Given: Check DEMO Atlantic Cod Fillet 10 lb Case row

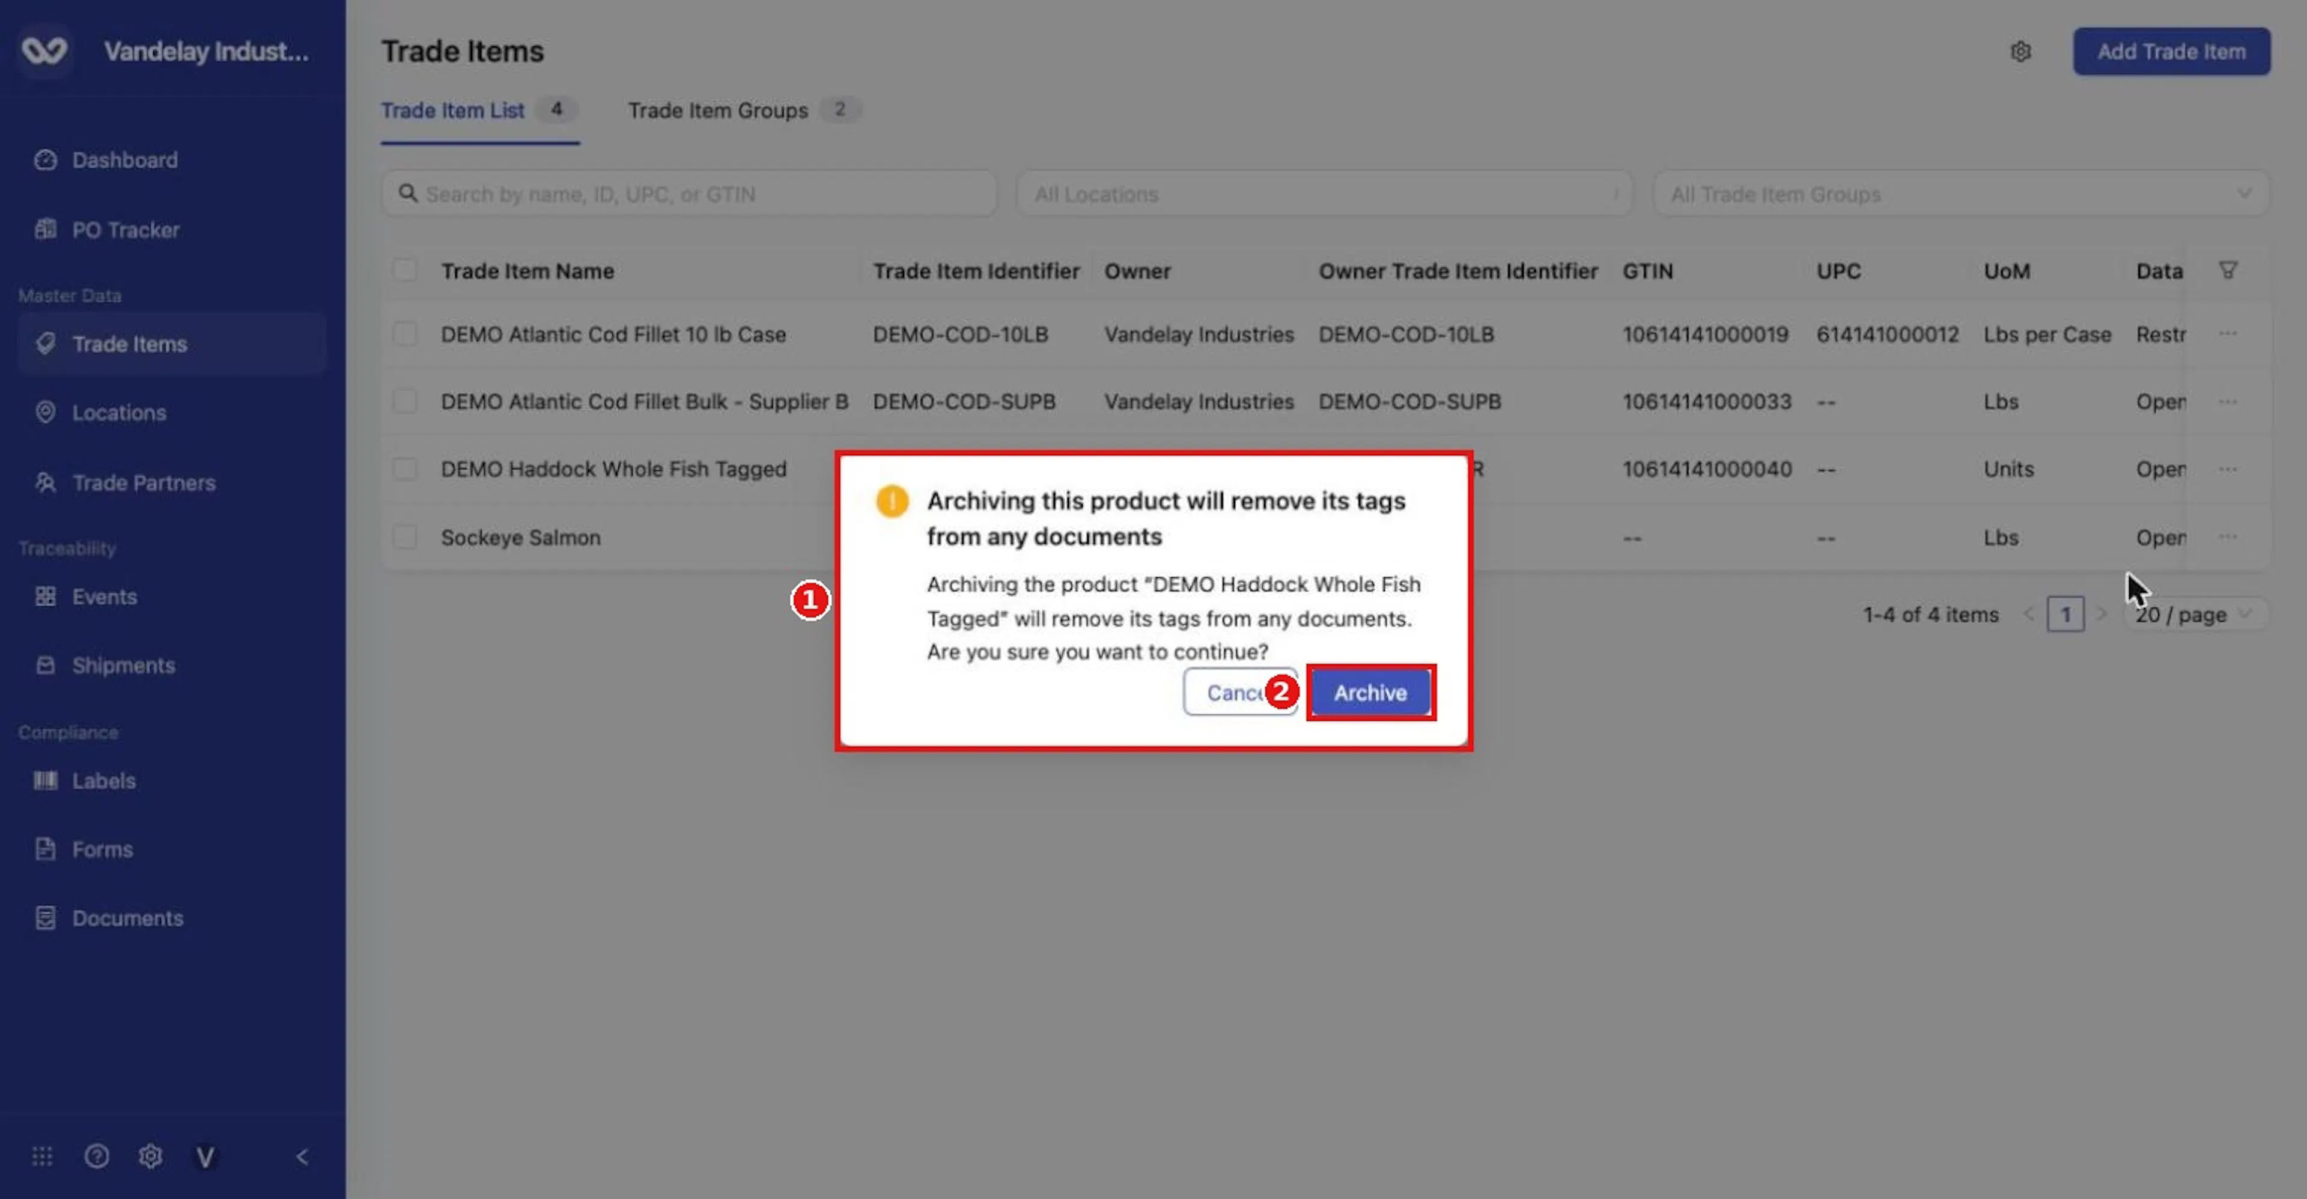Looking at the screenshot, I should pos(405,334).
